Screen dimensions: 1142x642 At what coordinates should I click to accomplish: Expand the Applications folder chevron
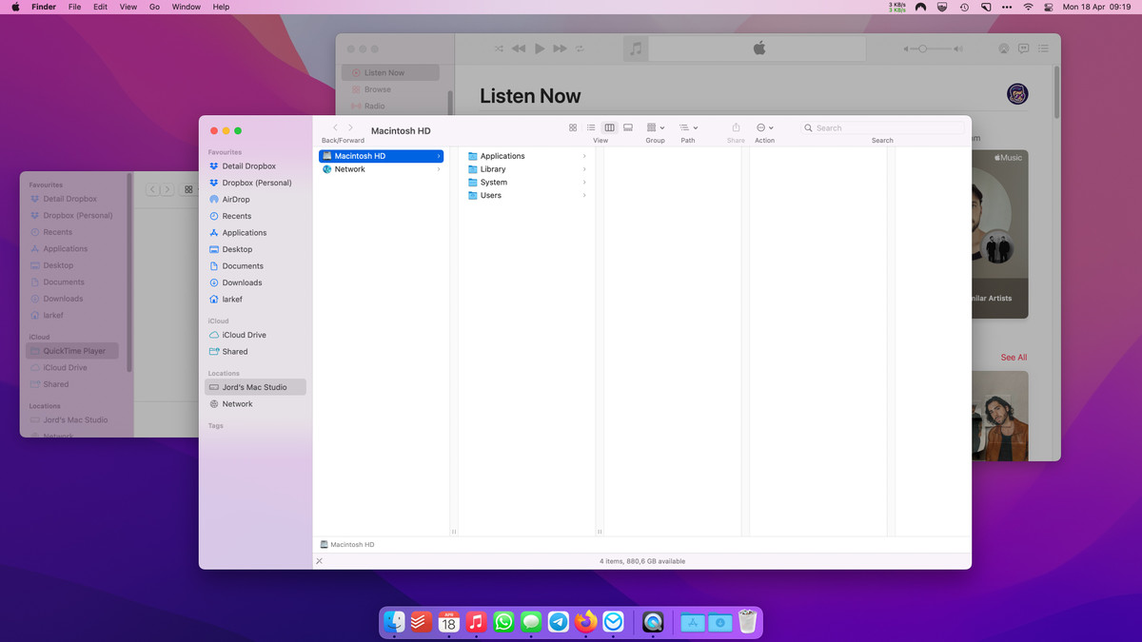coord(584,156)
